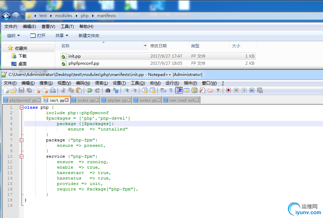Click the Explorer Back arrow button

pyautogui.click(x=6, y=16)
